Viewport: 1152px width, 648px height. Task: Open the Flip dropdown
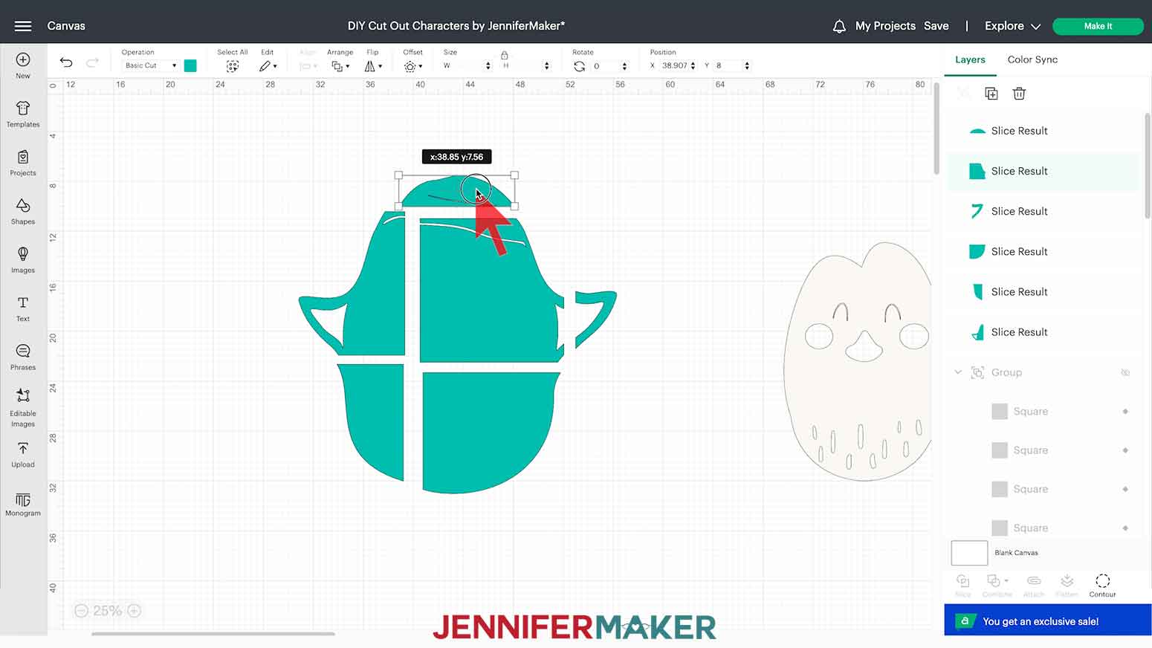(x=373, y=66)
